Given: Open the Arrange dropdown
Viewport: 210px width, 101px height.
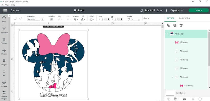Looking at the screenshot, I should [76, 19].
